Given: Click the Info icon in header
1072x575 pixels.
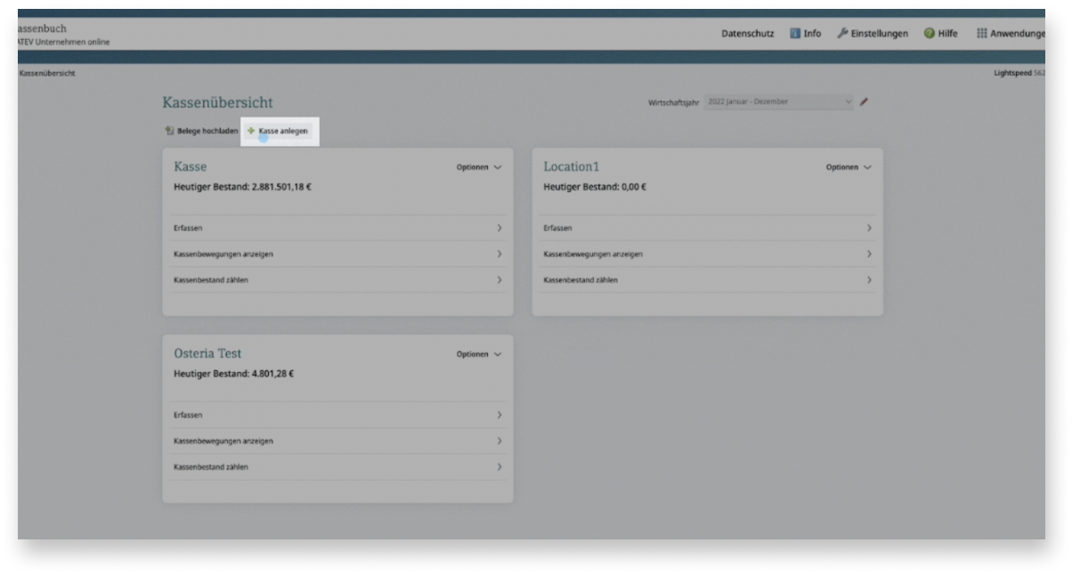Looking at the screenshot, I should (x=795, y=33).
